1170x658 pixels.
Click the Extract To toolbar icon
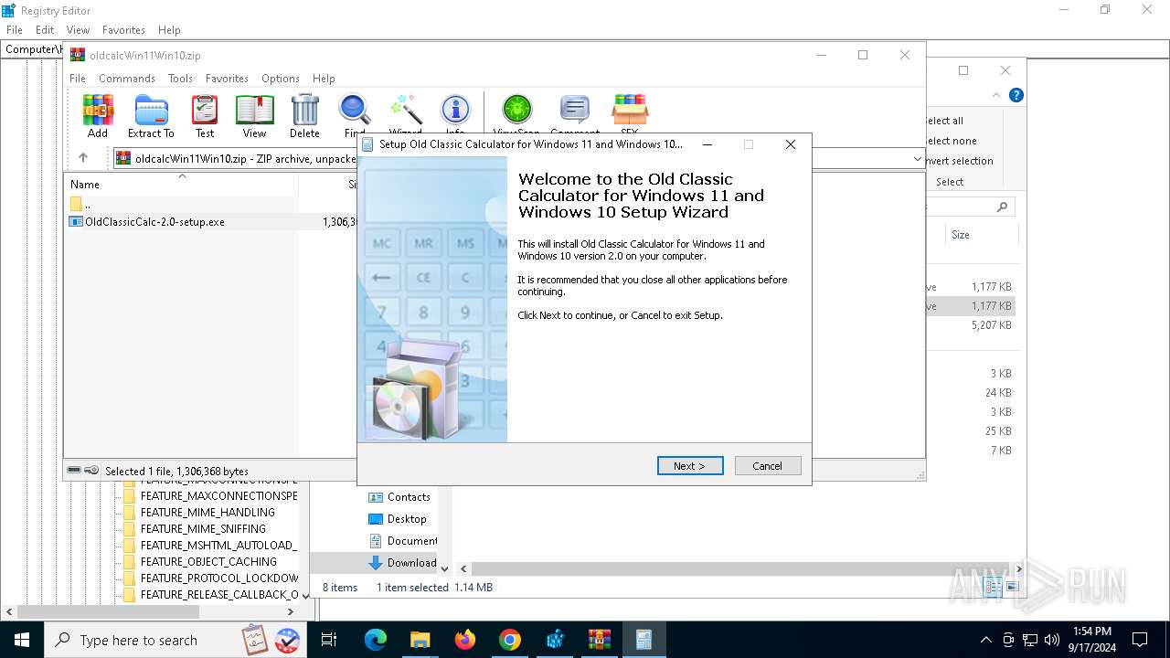tap(151, 116)
